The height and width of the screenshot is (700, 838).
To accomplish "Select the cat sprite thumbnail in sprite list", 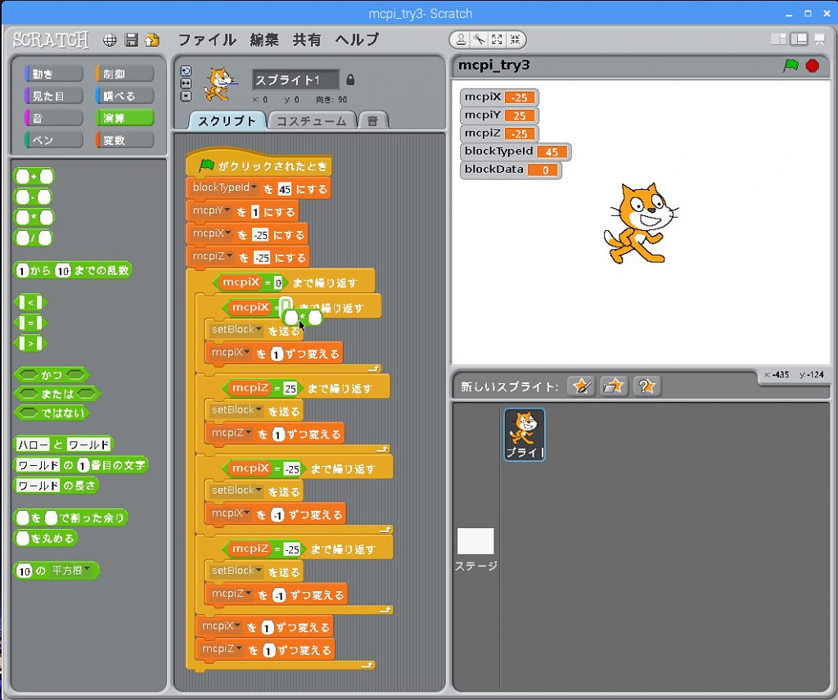I will (525, 434).
